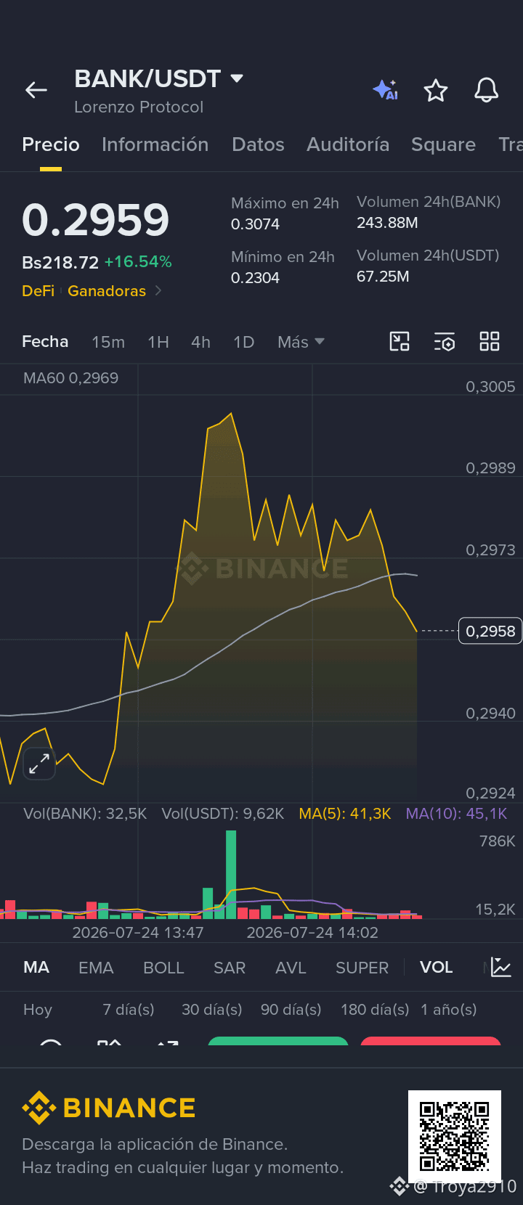Toggle the EMA indicator
This screenshot has height=1205, width=523.
[96, 968]
